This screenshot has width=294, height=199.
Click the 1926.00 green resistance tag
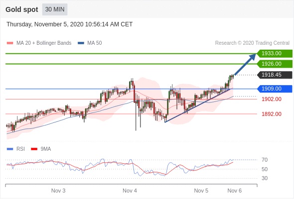[x=275, y=64]
